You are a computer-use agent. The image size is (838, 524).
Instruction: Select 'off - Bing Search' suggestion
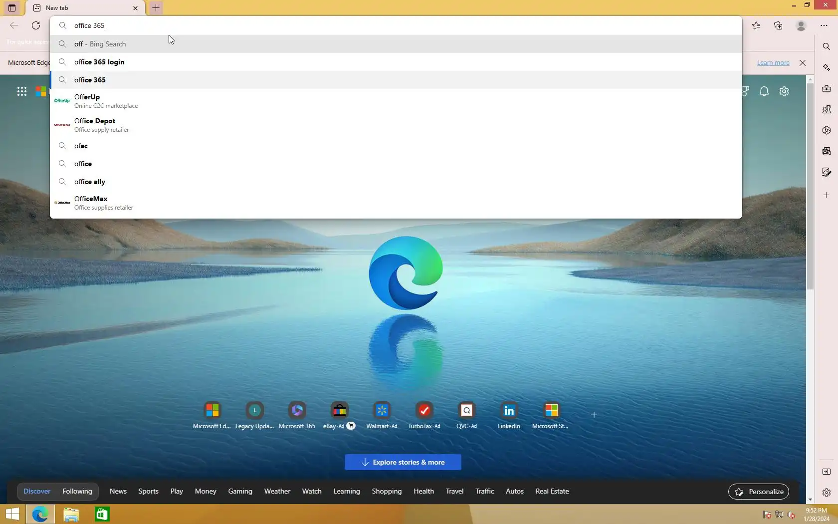(396, 44)
